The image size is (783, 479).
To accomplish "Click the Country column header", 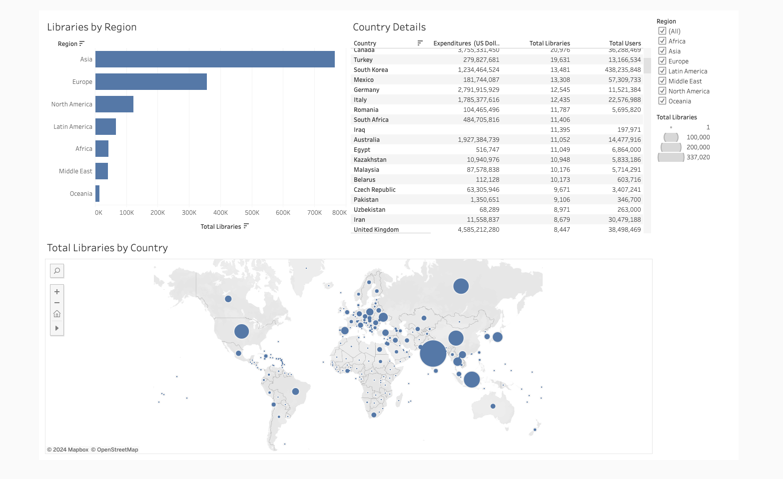I will point(365,43).
